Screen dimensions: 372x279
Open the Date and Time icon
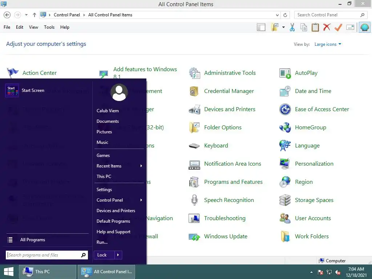point(285,91)
